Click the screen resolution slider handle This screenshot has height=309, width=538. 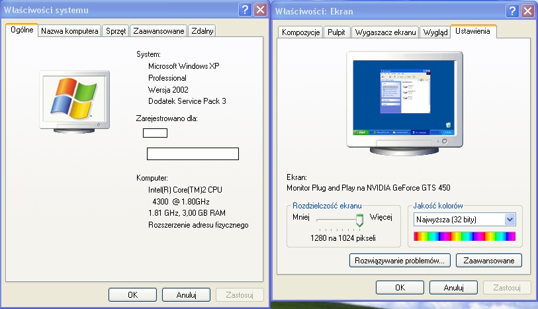point(359,220)
